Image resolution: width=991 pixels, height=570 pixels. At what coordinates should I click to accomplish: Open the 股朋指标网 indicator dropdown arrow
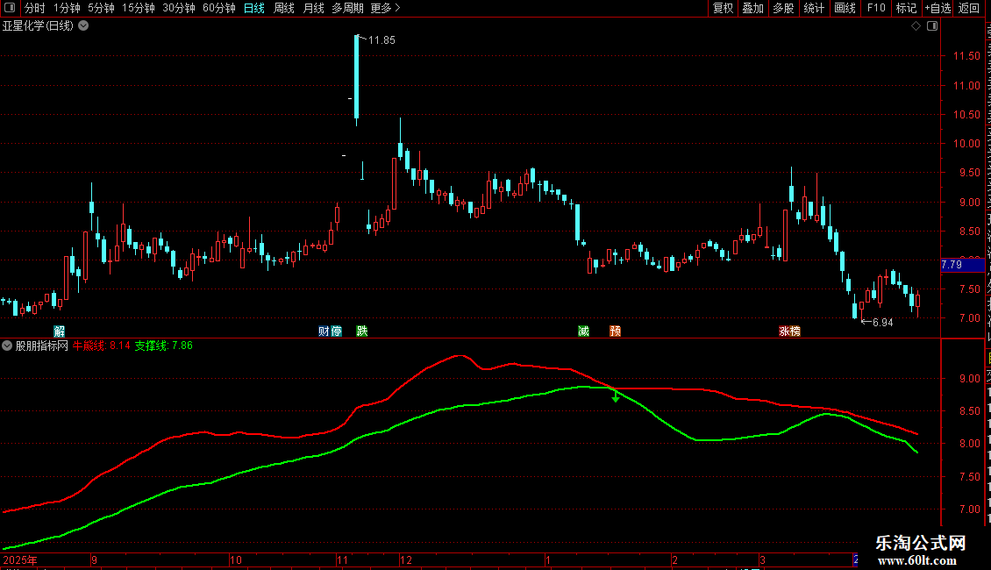click(x=7, y=346)
